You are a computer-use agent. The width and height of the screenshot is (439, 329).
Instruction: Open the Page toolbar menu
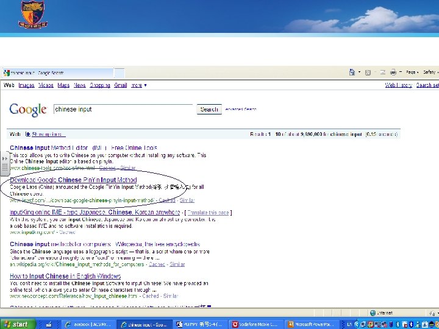pyautogui.click(x=412, y=72)
